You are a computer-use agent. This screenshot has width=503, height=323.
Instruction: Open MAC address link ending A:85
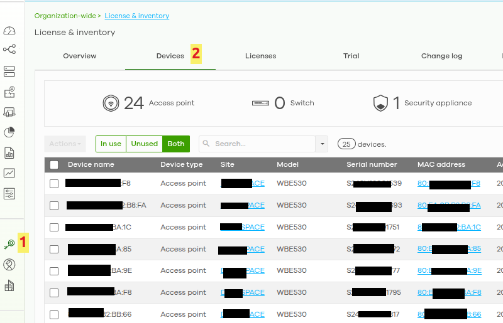tap(449, 249)
